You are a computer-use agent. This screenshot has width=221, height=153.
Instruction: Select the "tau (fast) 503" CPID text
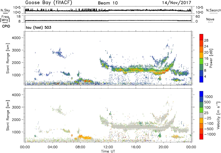39,27
